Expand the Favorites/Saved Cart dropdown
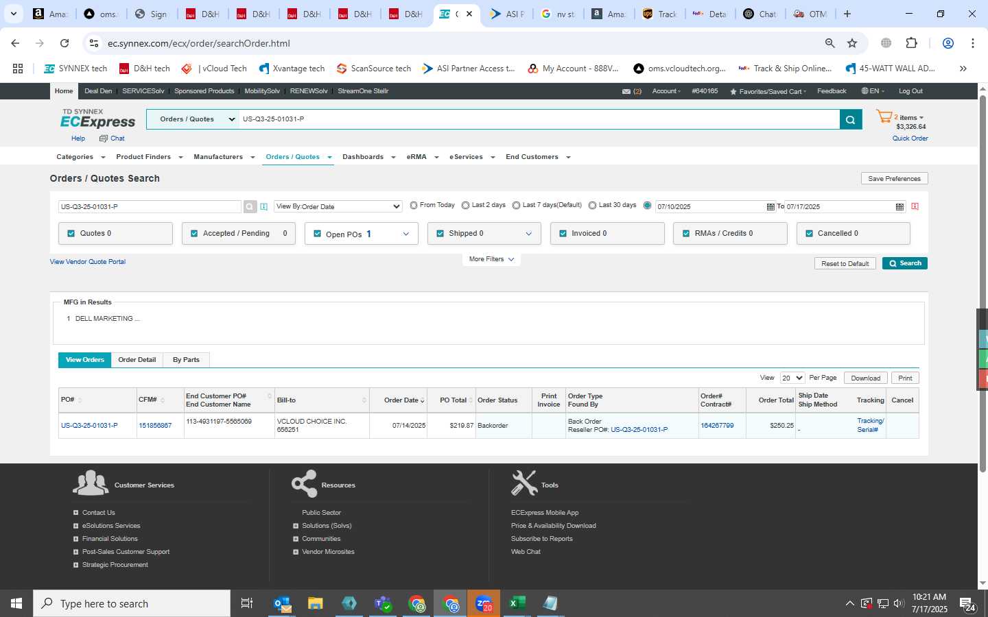988x617 pixels. 768,91
